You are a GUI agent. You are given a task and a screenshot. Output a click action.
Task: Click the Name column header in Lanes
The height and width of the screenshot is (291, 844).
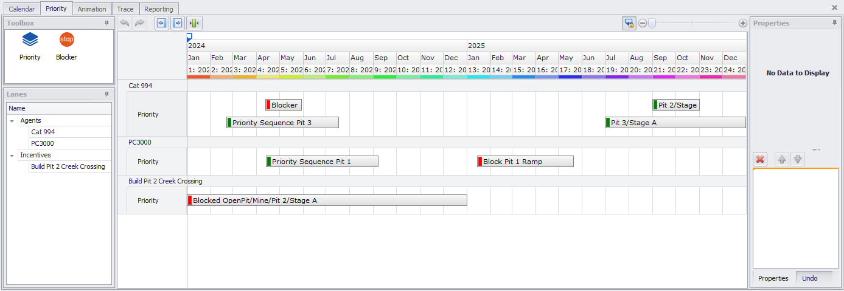pyautogui.click(x=60, y=108)
